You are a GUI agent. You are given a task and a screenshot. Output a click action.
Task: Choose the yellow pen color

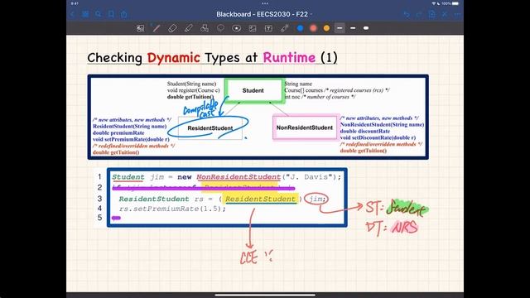(x=326, y=28)
